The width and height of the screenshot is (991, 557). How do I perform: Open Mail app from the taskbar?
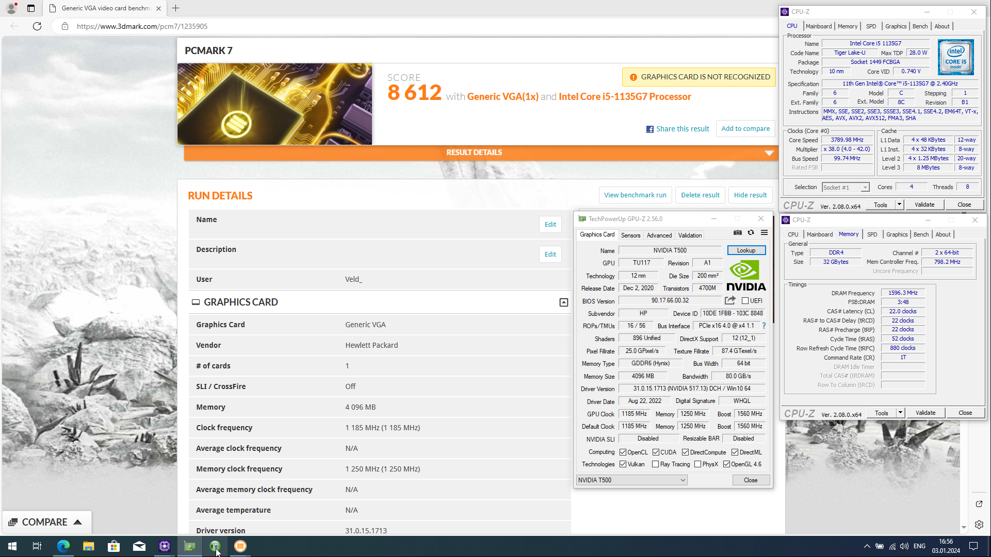coord(139,546)
